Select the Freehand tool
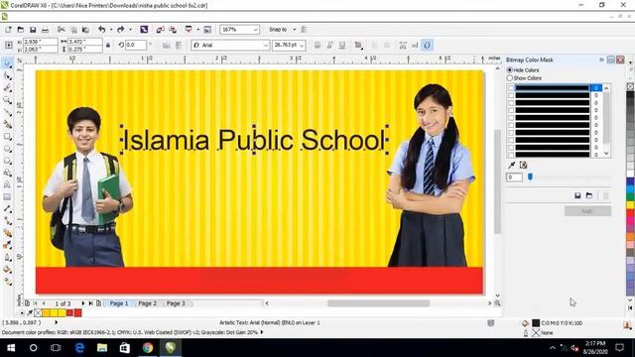The height and width of the screenshot is (357, 635). coord(7,112)
